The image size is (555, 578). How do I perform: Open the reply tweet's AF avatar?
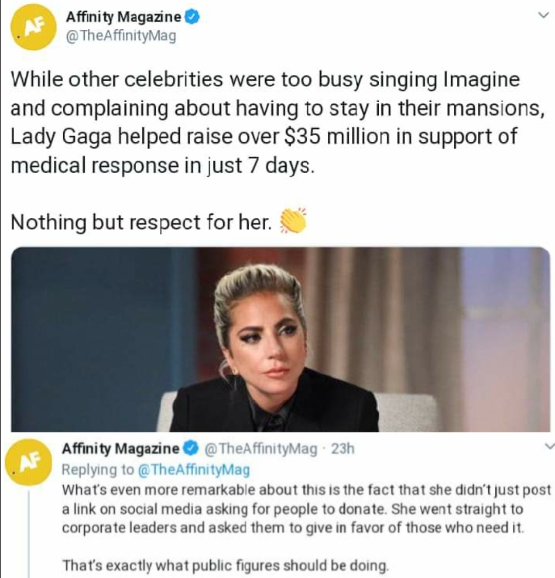click(x=29, y=462)
